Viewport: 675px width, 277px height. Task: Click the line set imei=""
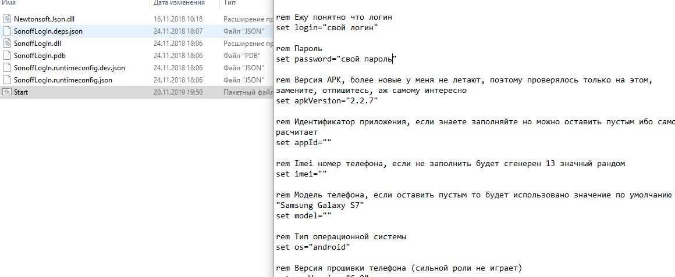point(301,174)
